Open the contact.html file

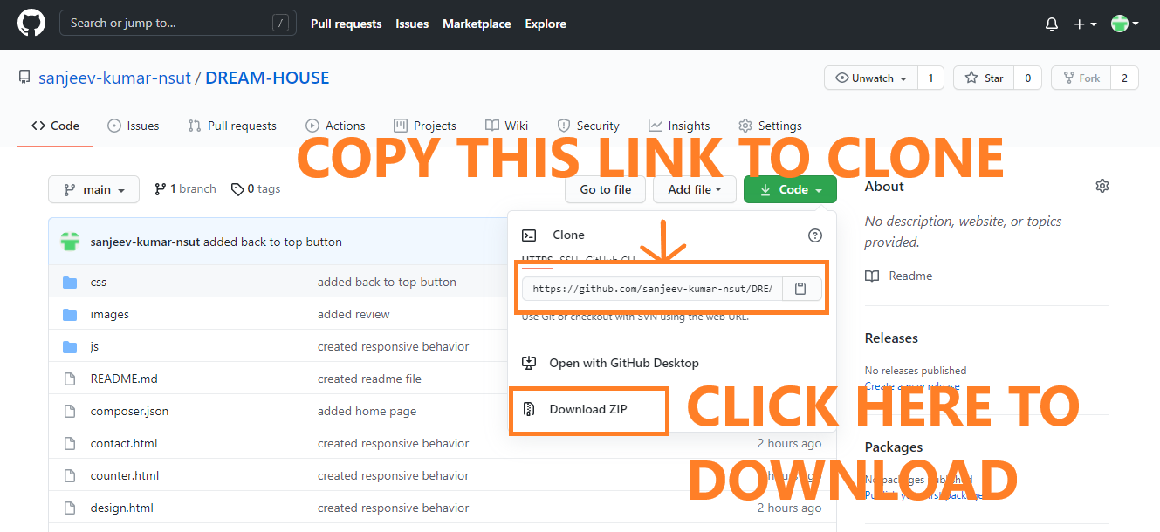[x=124, y=443]
